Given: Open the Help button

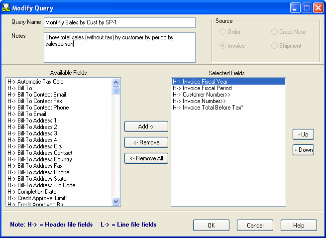Looking at the screenshot, I should click(299, 226).
